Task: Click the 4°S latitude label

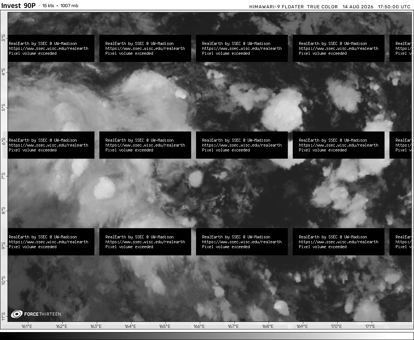Action: coord(3,72)
